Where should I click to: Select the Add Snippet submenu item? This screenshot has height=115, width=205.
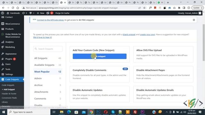click(8, 89)
